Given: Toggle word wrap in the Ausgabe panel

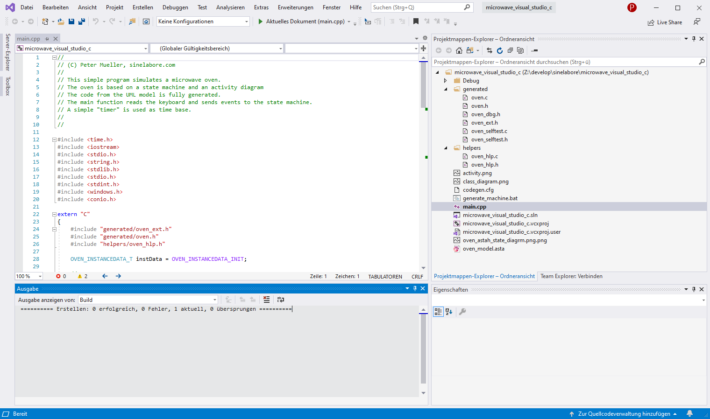Looking at the screenshot, I should pyautogui.click(x=280, y=300).
